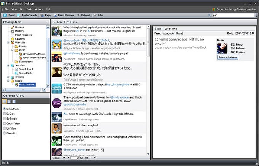Screen dimensions: 259x166
Task: Click the record number field
Action: [75, 158]
